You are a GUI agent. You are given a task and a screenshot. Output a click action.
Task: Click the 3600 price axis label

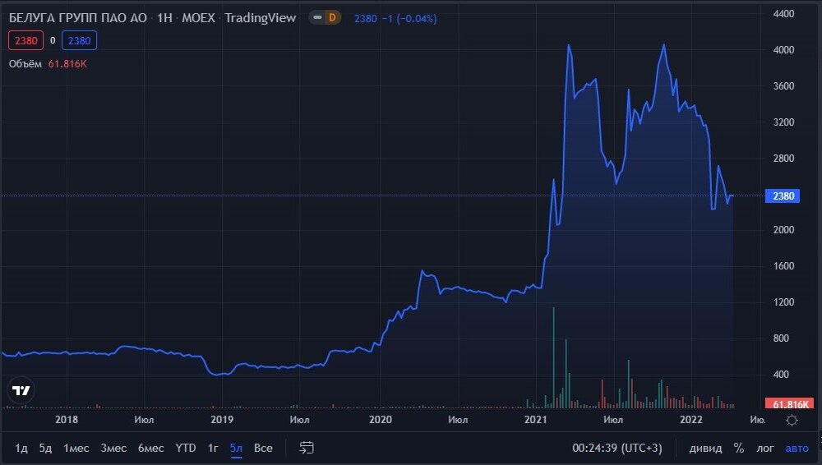point(783,86)
